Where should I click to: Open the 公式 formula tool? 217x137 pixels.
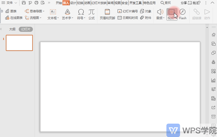(92, 14)
